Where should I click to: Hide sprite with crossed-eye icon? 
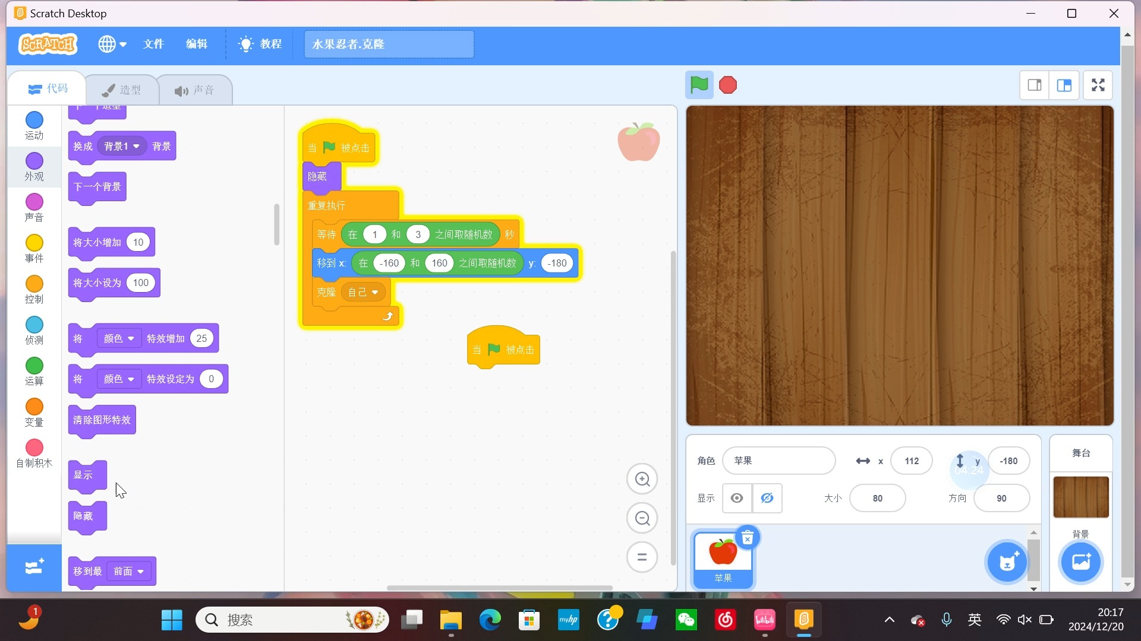[767, 498]
